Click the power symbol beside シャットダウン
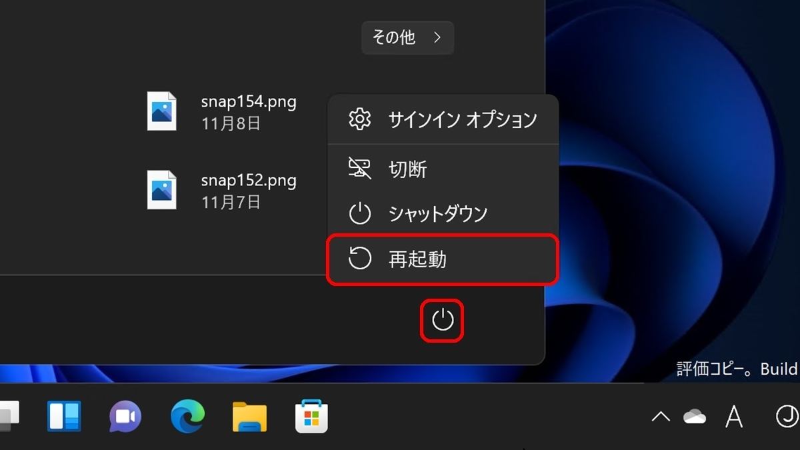This screenshot has height=450, width=800. point(360,214)
